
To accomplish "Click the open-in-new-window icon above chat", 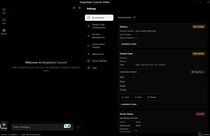I will click(74, 8).
